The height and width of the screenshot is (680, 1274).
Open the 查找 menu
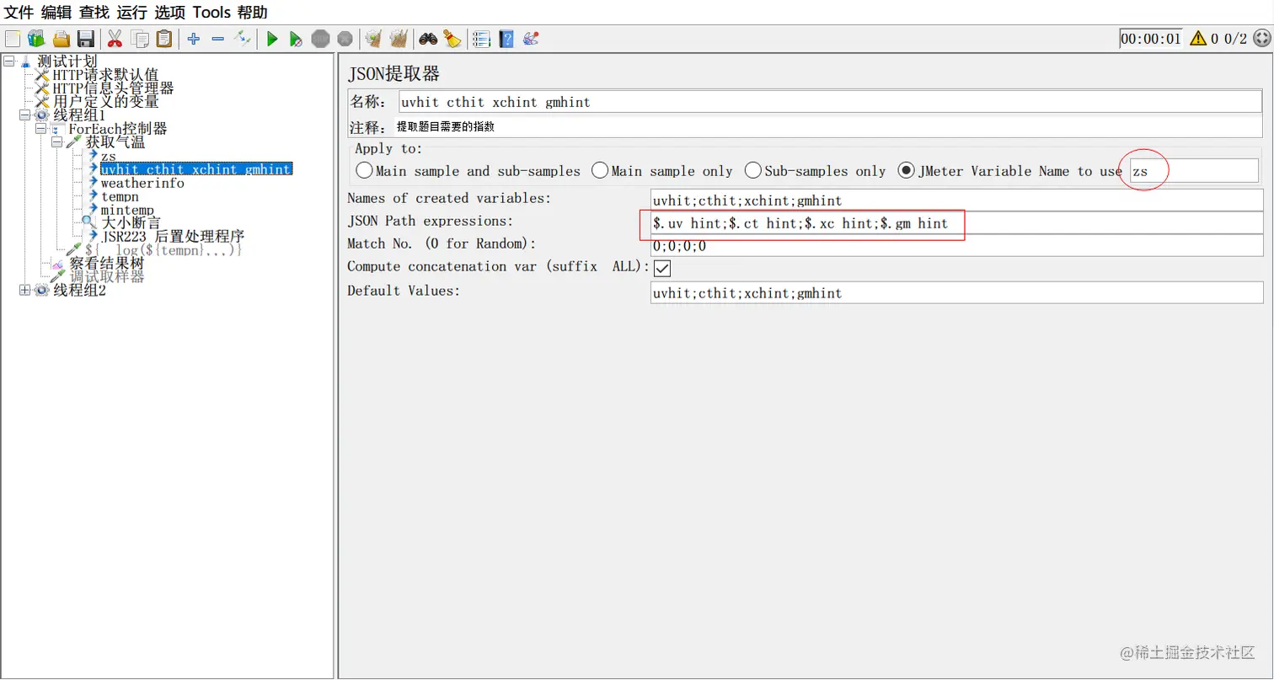[x=94, y=13]
